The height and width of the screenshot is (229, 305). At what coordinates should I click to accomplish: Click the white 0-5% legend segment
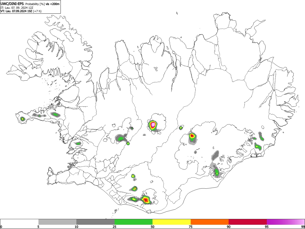click(19, 222)
